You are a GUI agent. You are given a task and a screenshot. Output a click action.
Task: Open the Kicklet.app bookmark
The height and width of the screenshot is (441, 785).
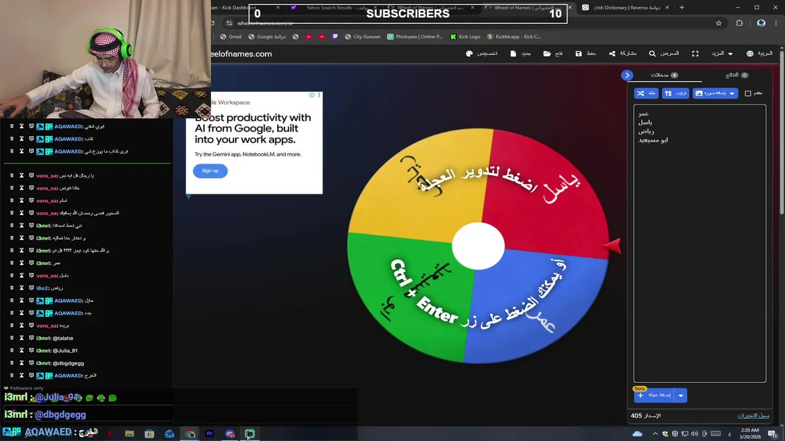point(513,37)
